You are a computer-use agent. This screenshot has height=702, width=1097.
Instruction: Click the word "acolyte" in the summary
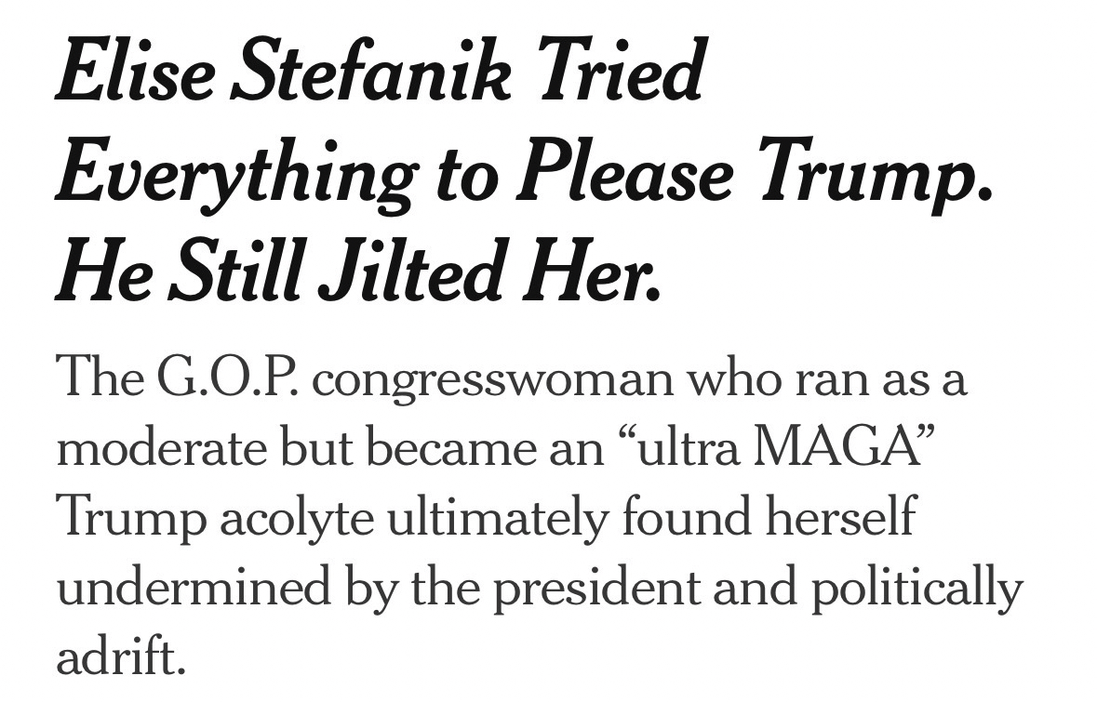pos(301,519)
